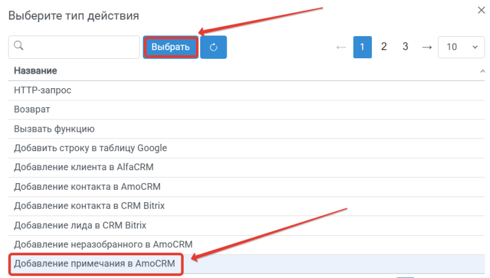
Task: Select Добавить строку в таблицу Google
Action: click(246, 148)
